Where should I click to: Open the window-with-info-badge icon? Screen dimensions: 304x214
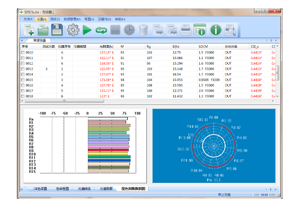[200, 30]
